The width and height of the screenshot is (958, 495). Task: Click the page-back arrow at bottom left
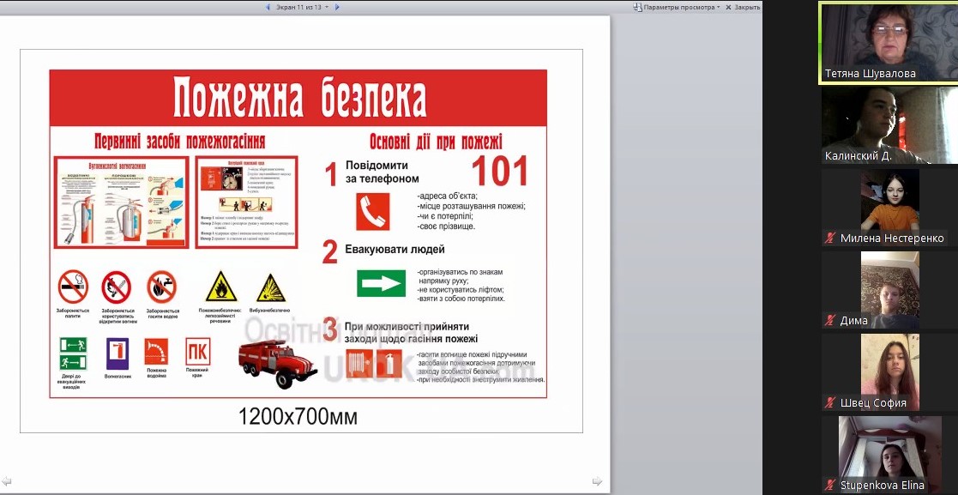click(7, 480)
